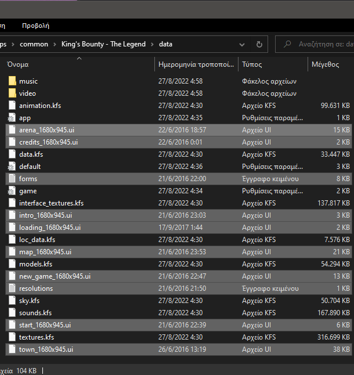This screenshot has height=375, width=354.
Task: Click the music folder icon
Action: point(12,81)
